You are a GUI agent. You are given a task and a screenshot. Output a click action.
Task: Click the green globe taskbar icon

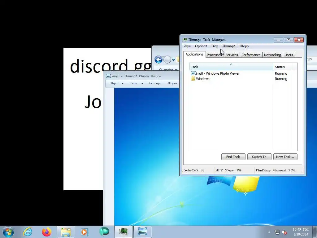point(104,231)
